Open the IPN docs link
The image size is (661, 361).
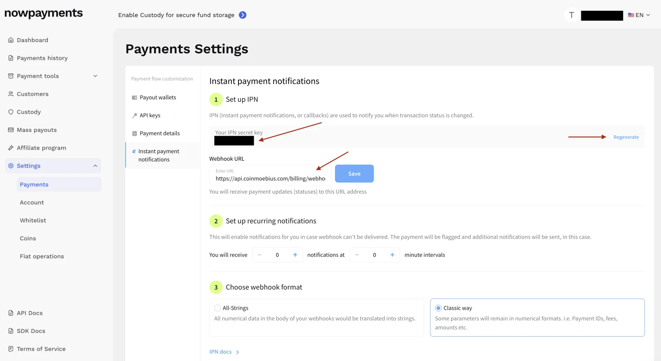221,352
